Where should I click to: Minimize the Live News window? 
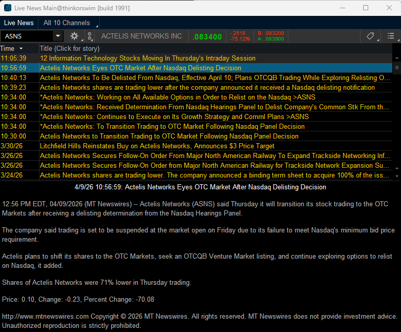click(x=343, y=8)
